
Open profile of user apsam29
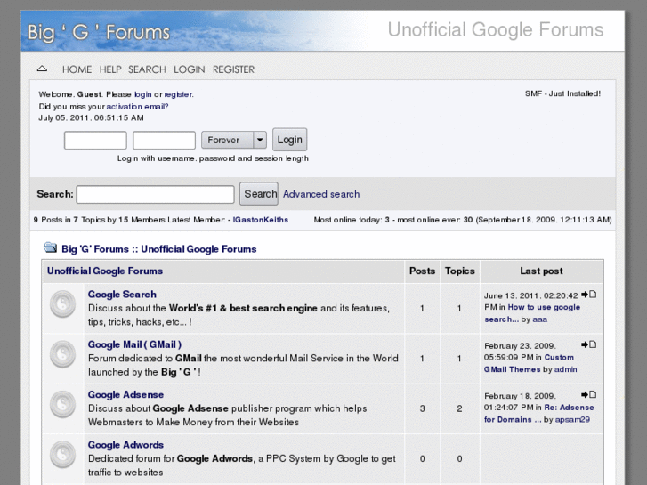(x=572, y=420)
